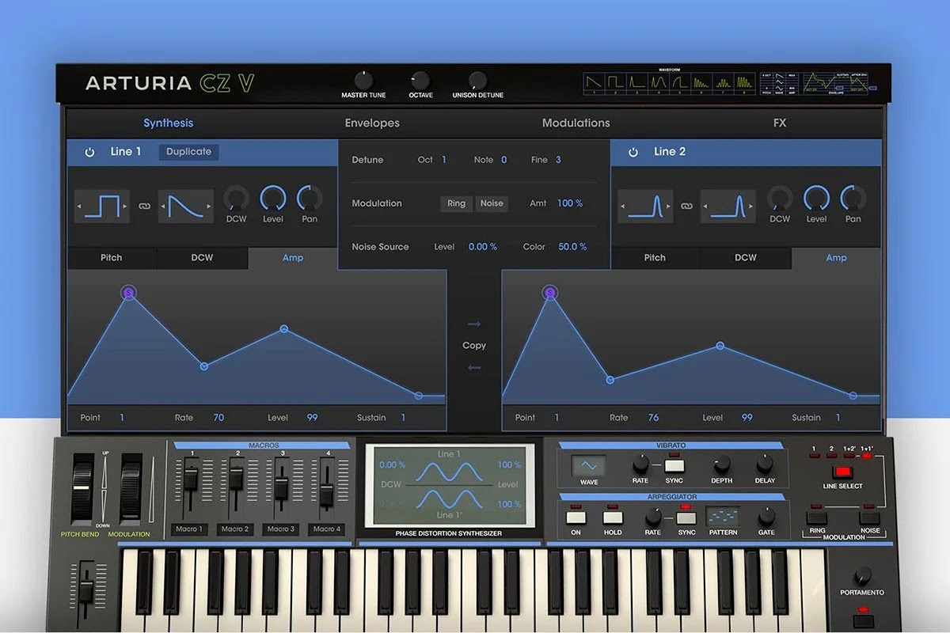Click the Vibrato Delay knob
This screenshot has width=950, height=633.
765,464
